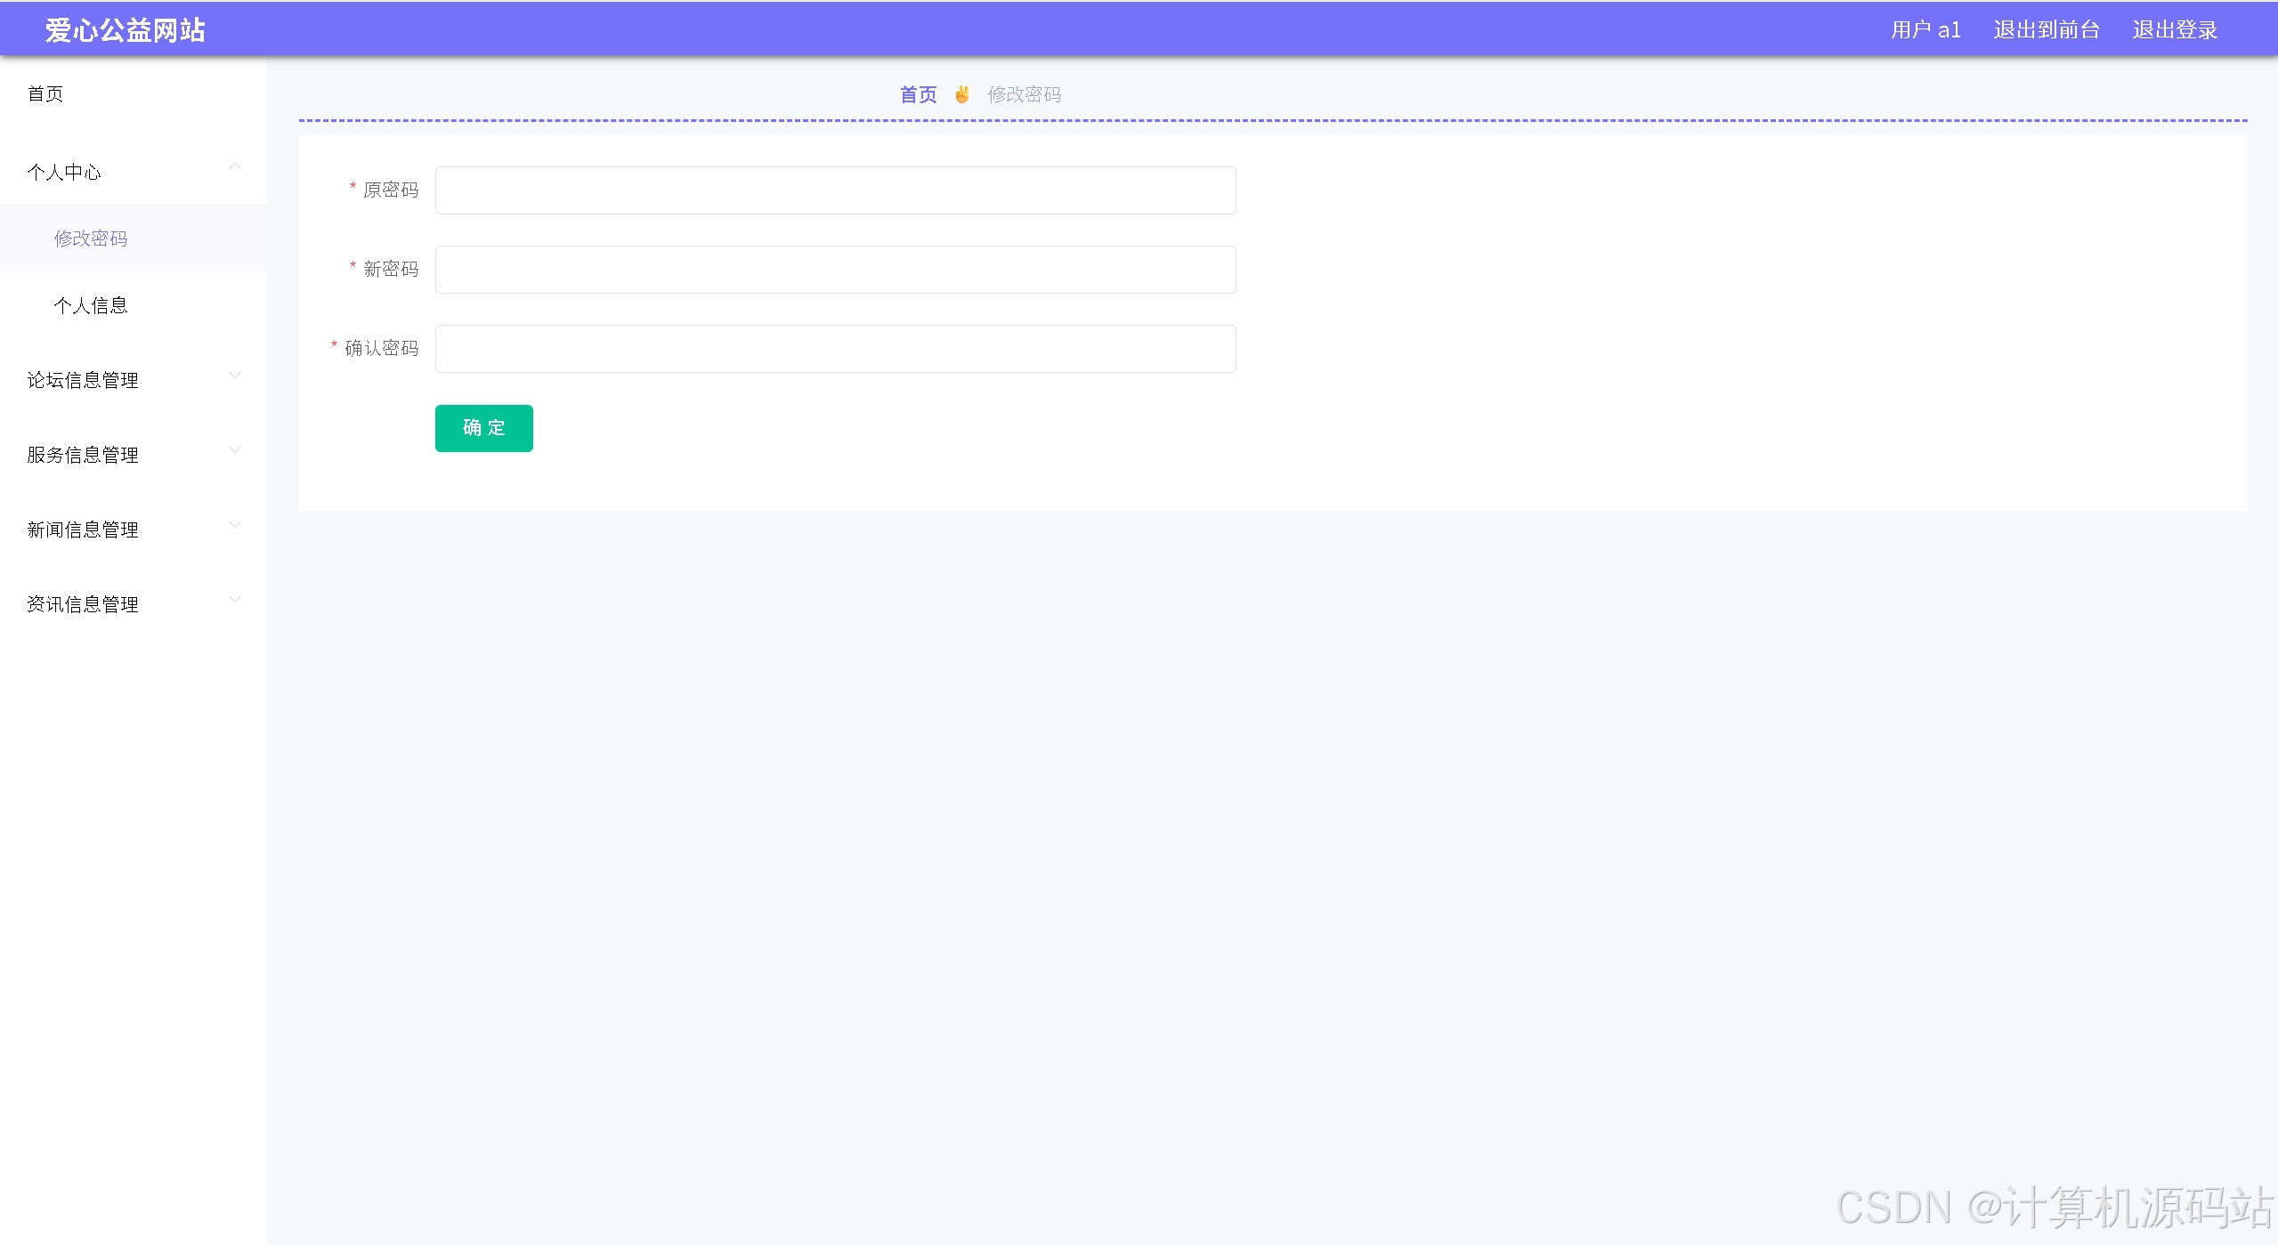Click 首页 breadcrumb link
This screenshot has width=2278, height=1245.
point(918,94)
